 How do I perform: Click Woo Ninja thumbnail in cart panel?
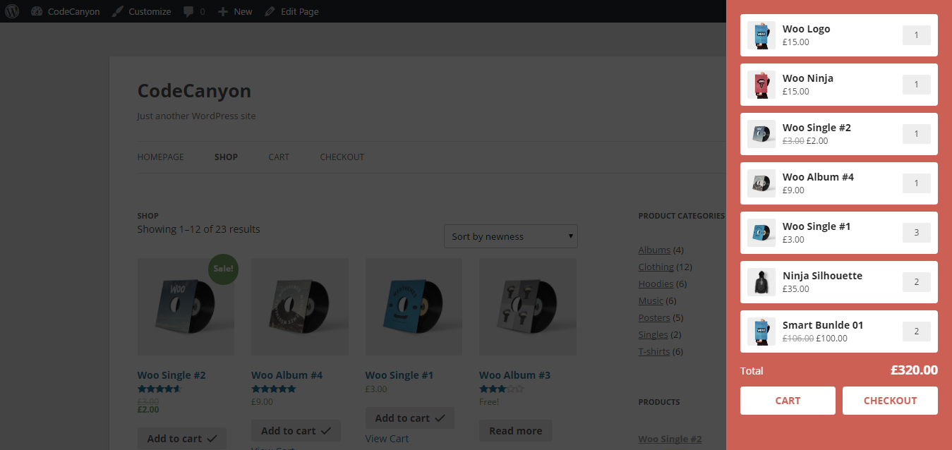click(761, 85)
